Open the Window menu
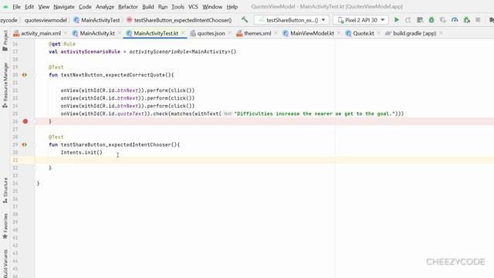The height and width of the screenshot is (278, 494). point(212,7)
